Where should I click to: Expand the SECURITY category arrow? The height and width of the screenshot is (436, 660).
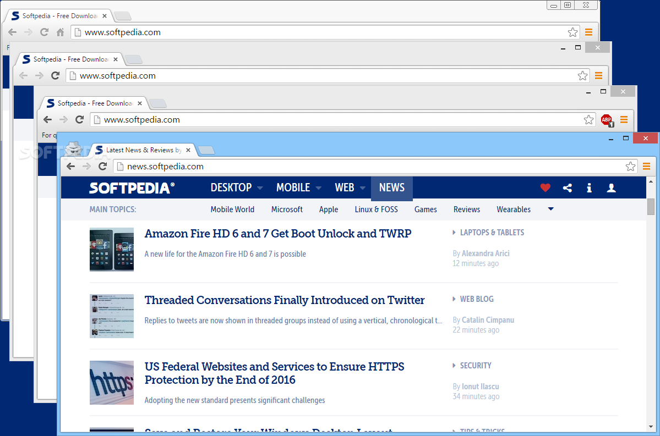454,366
